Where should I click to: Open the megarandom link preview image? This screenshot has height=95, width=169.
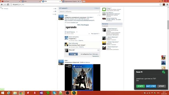coord(71,27)
